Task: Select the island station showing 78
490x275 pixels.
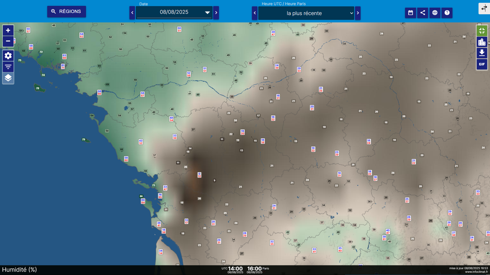Action: coord(38,88)
